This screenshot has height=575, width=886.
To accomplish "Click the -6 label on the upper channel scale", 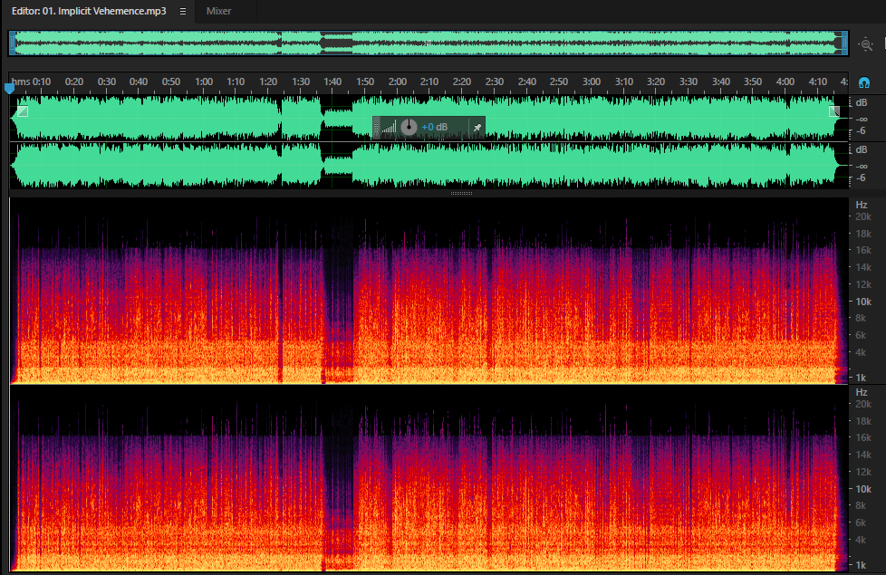I will coord(860,131).
